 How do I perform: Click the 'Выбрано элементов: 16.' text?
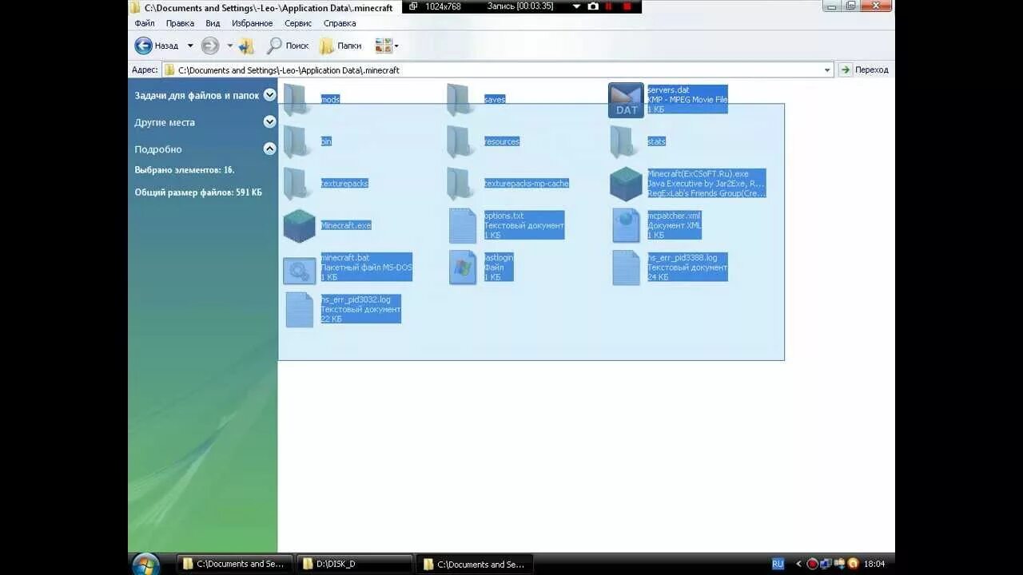tap(185, 170)
